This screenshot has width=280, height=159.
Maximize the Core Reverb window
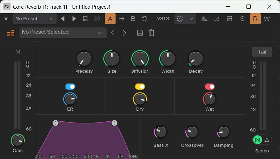click(x=248, y=7)
